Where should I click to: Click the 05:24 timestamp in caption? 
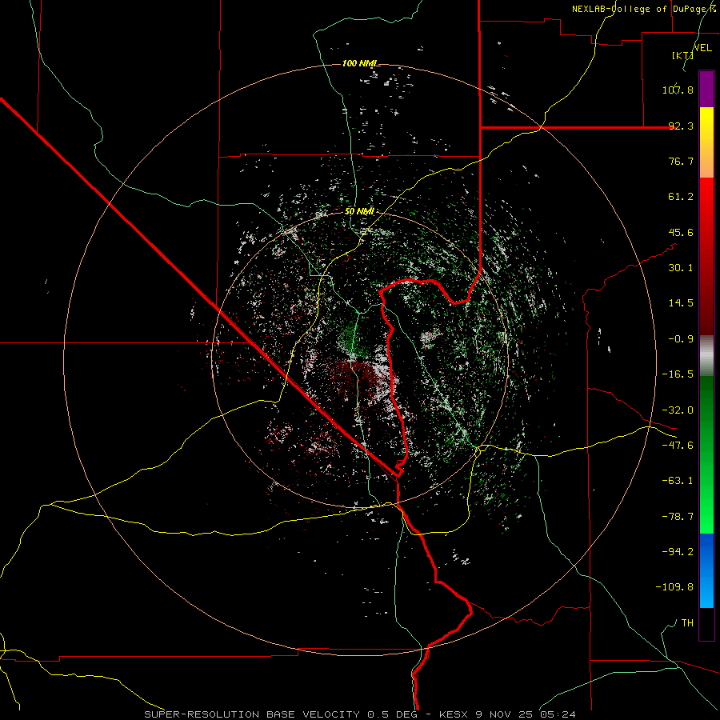coord(559,714)
